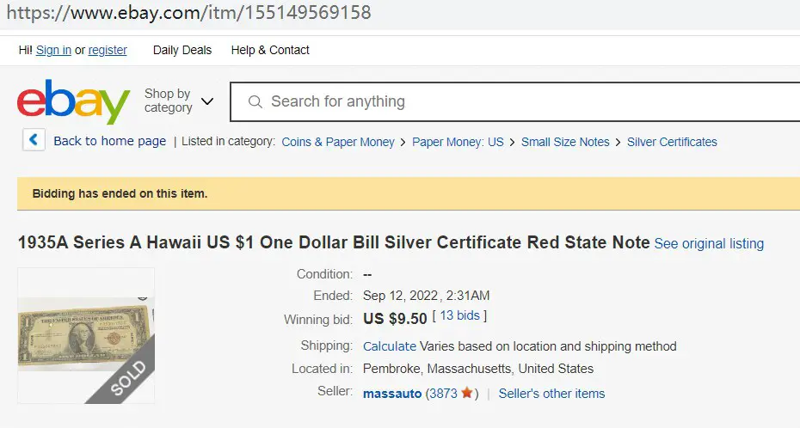Viewport: 800px width, 428px height.
Task: View the 13 bids history
Action: pyautogui.click(x=459, y=315)
